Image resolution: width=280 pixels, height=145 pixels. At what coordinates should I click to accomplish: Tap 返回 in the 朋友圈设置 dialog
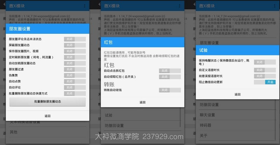(x=47, y=116)
